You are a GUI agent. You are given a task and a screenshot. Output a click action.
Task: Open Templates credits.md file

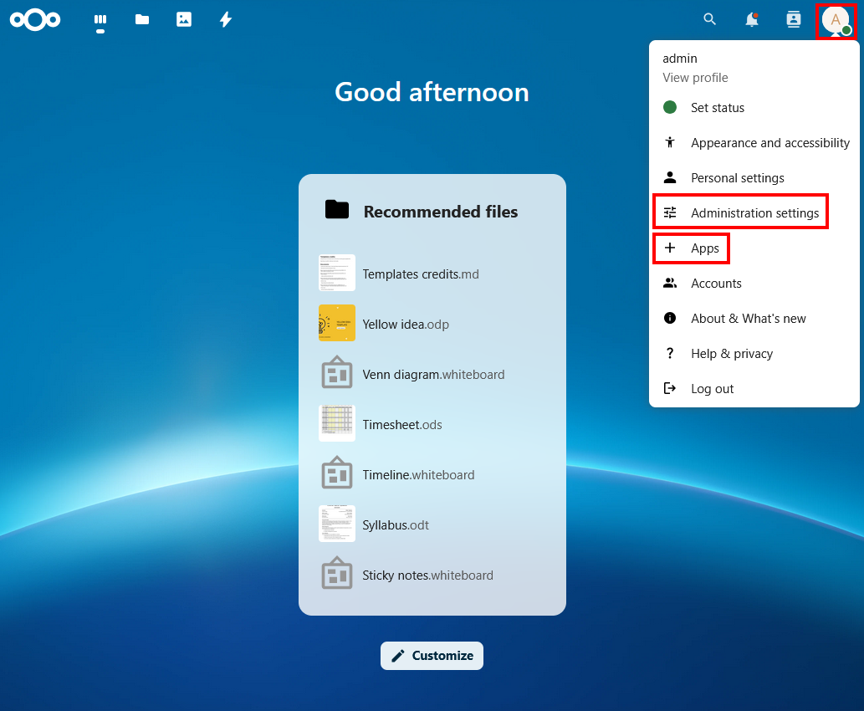(x=420, y=274)
